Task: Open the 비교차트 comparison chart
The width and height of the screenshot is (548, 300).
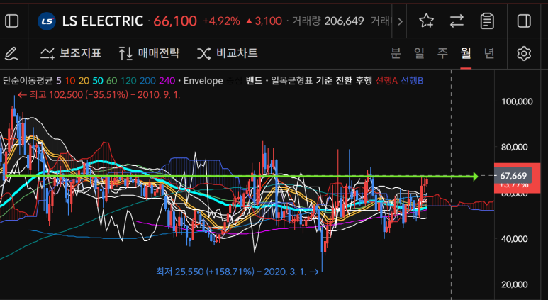Action: 227,53
